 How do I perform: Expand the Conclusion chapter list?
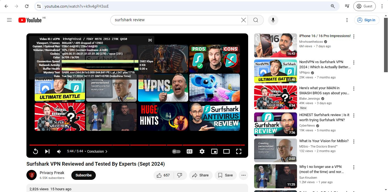(x=97, y=152)
